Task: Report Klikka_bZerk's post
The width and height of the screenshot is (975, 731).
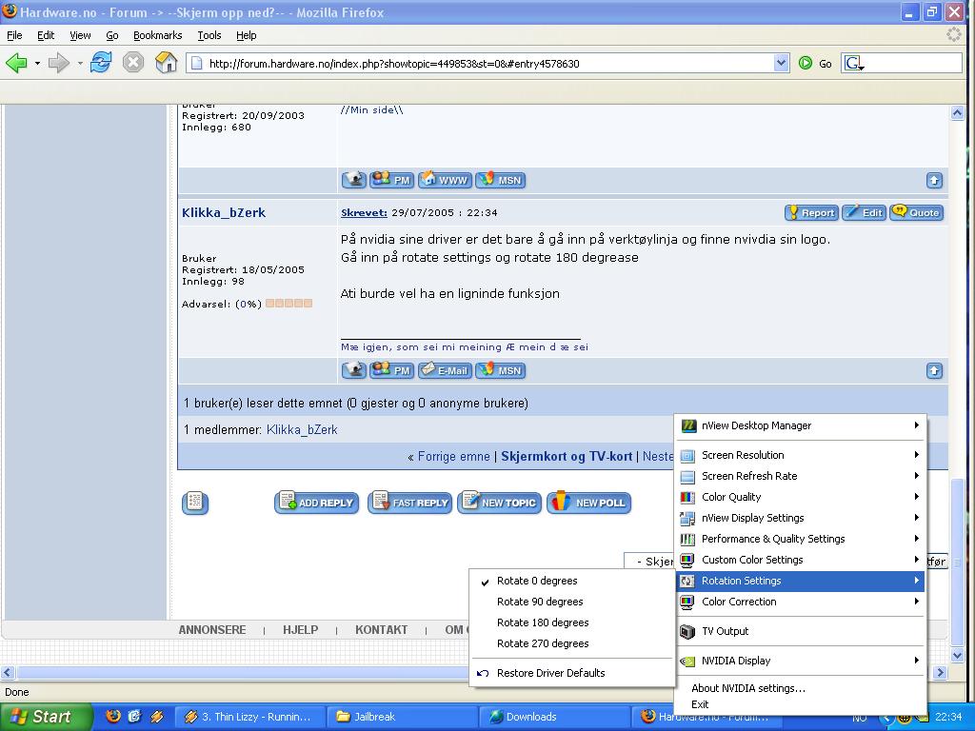Action: click(x=811, y=212)
